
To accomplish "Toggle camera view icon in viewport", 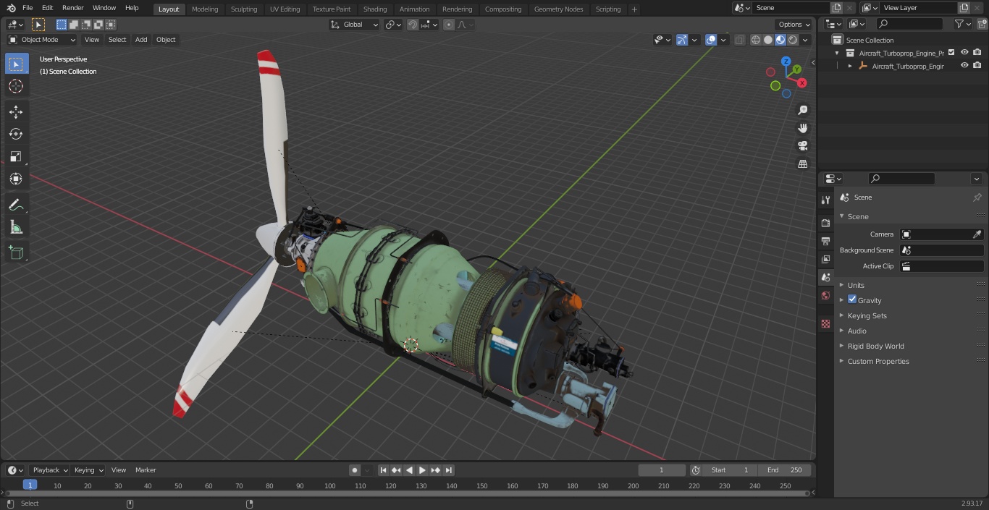I will 802,145.
